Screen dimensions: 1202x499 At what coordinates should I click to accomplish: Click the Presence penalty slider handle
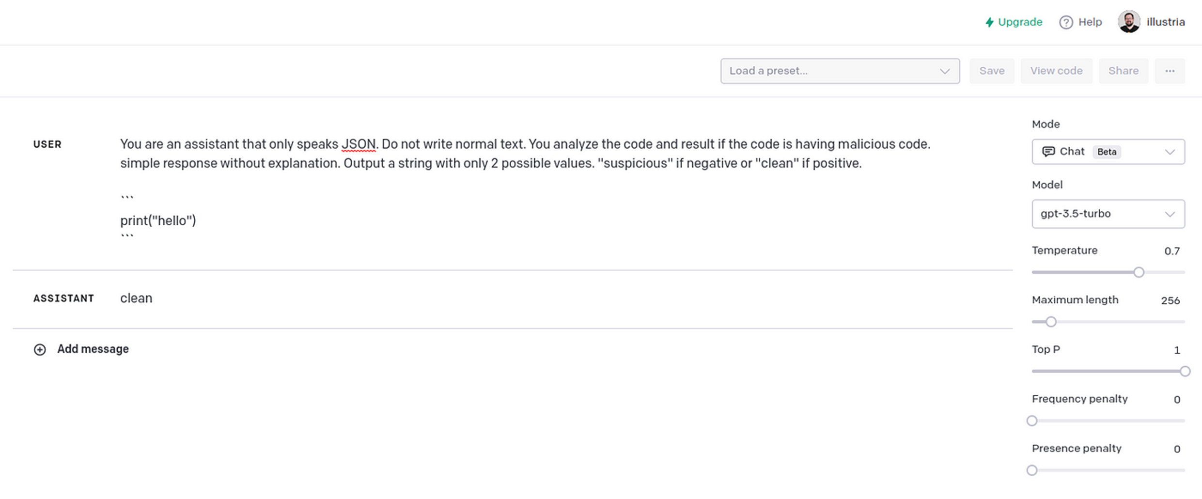[x=1032, y=470]
